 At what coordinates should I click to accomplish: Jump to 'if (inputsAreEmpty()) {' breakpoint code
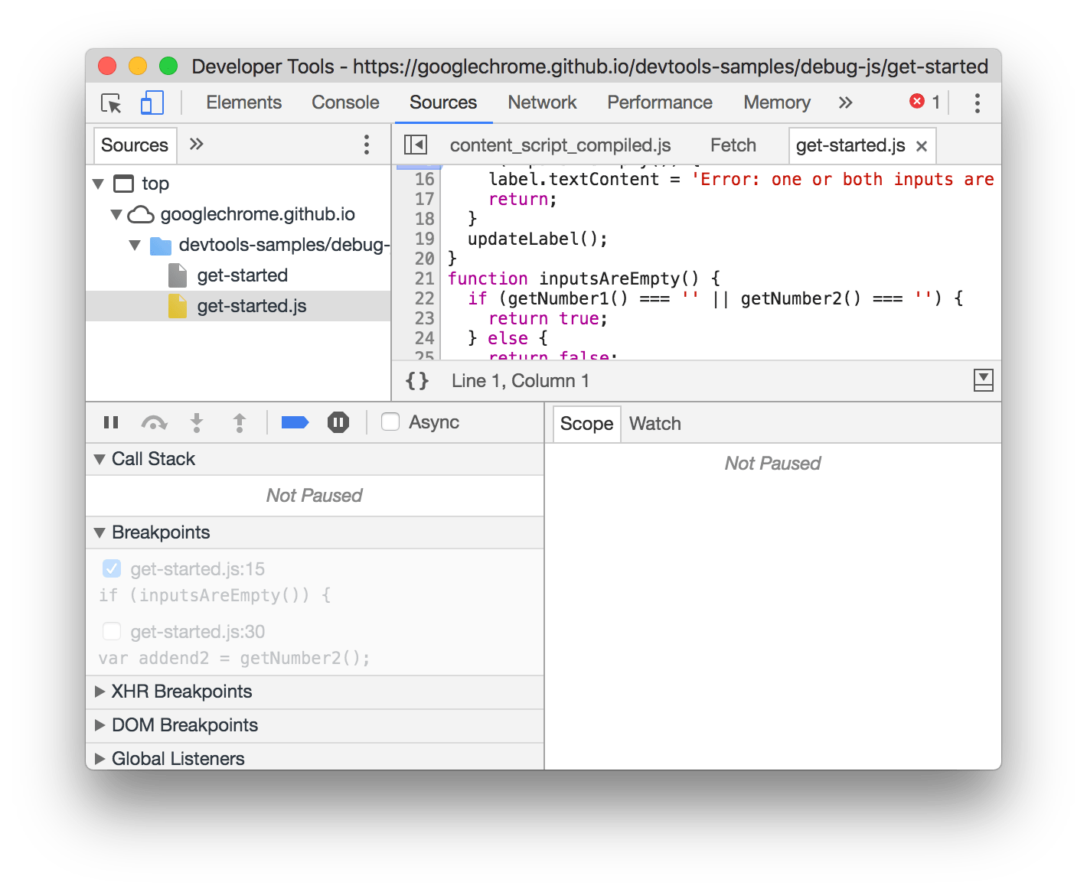214,595
